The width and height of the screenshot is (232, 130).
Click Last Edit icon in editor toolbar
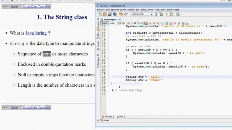point(119,23)
